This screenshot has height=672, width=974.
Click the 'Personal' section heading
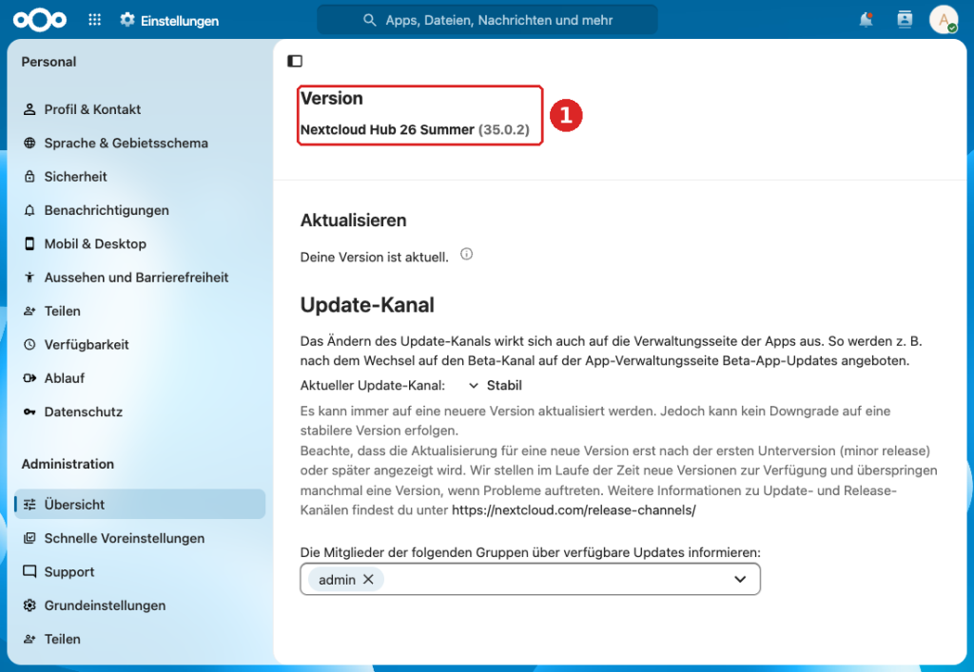tap(49, 62)
